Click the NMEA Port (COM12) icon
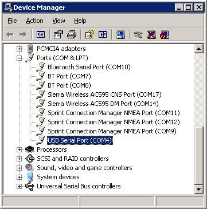 (41, 122)
